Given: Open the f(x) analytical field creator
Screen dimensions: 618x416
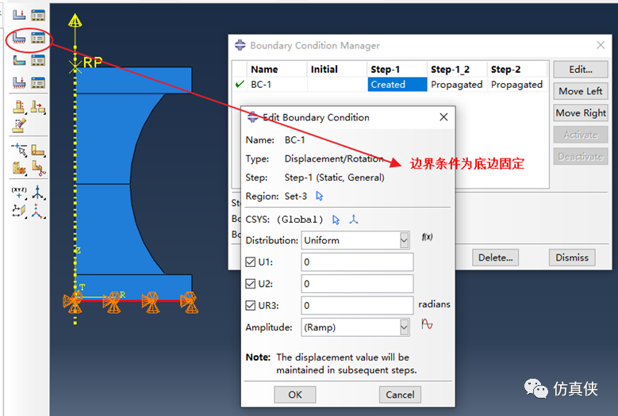Looking at the screenshot, I should pos(428,237).
